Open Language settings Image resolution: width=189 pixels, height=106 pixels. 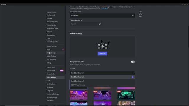[x=50, y=91]
